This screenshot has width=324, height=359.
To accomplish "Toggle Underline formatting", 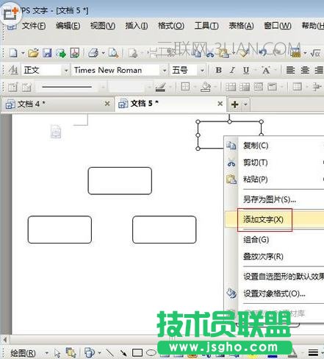I will (246, 71).
